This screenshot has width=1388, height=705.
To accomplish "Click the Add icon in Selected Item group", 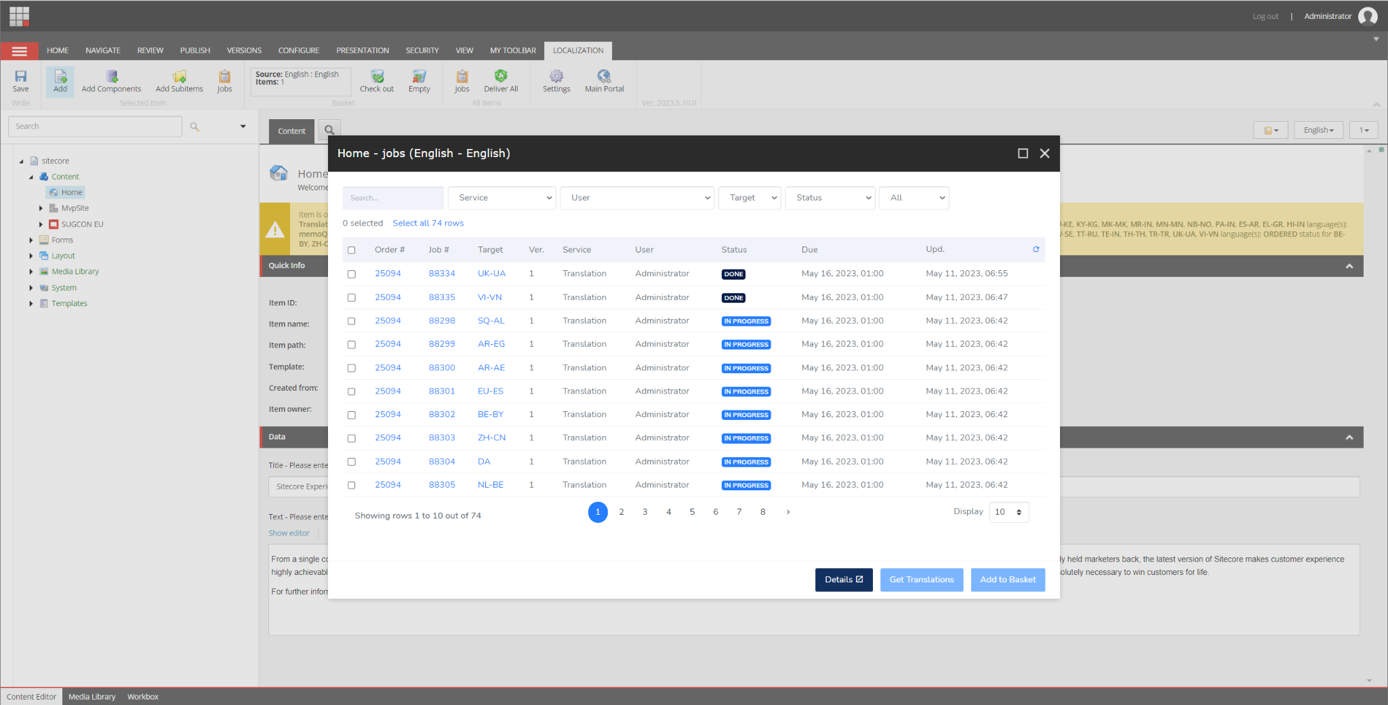I will (x=60, y=76).
